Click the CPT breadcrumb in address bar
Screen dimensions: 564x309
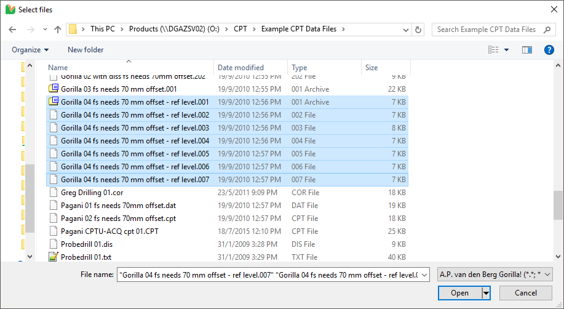tap(240, 30)
